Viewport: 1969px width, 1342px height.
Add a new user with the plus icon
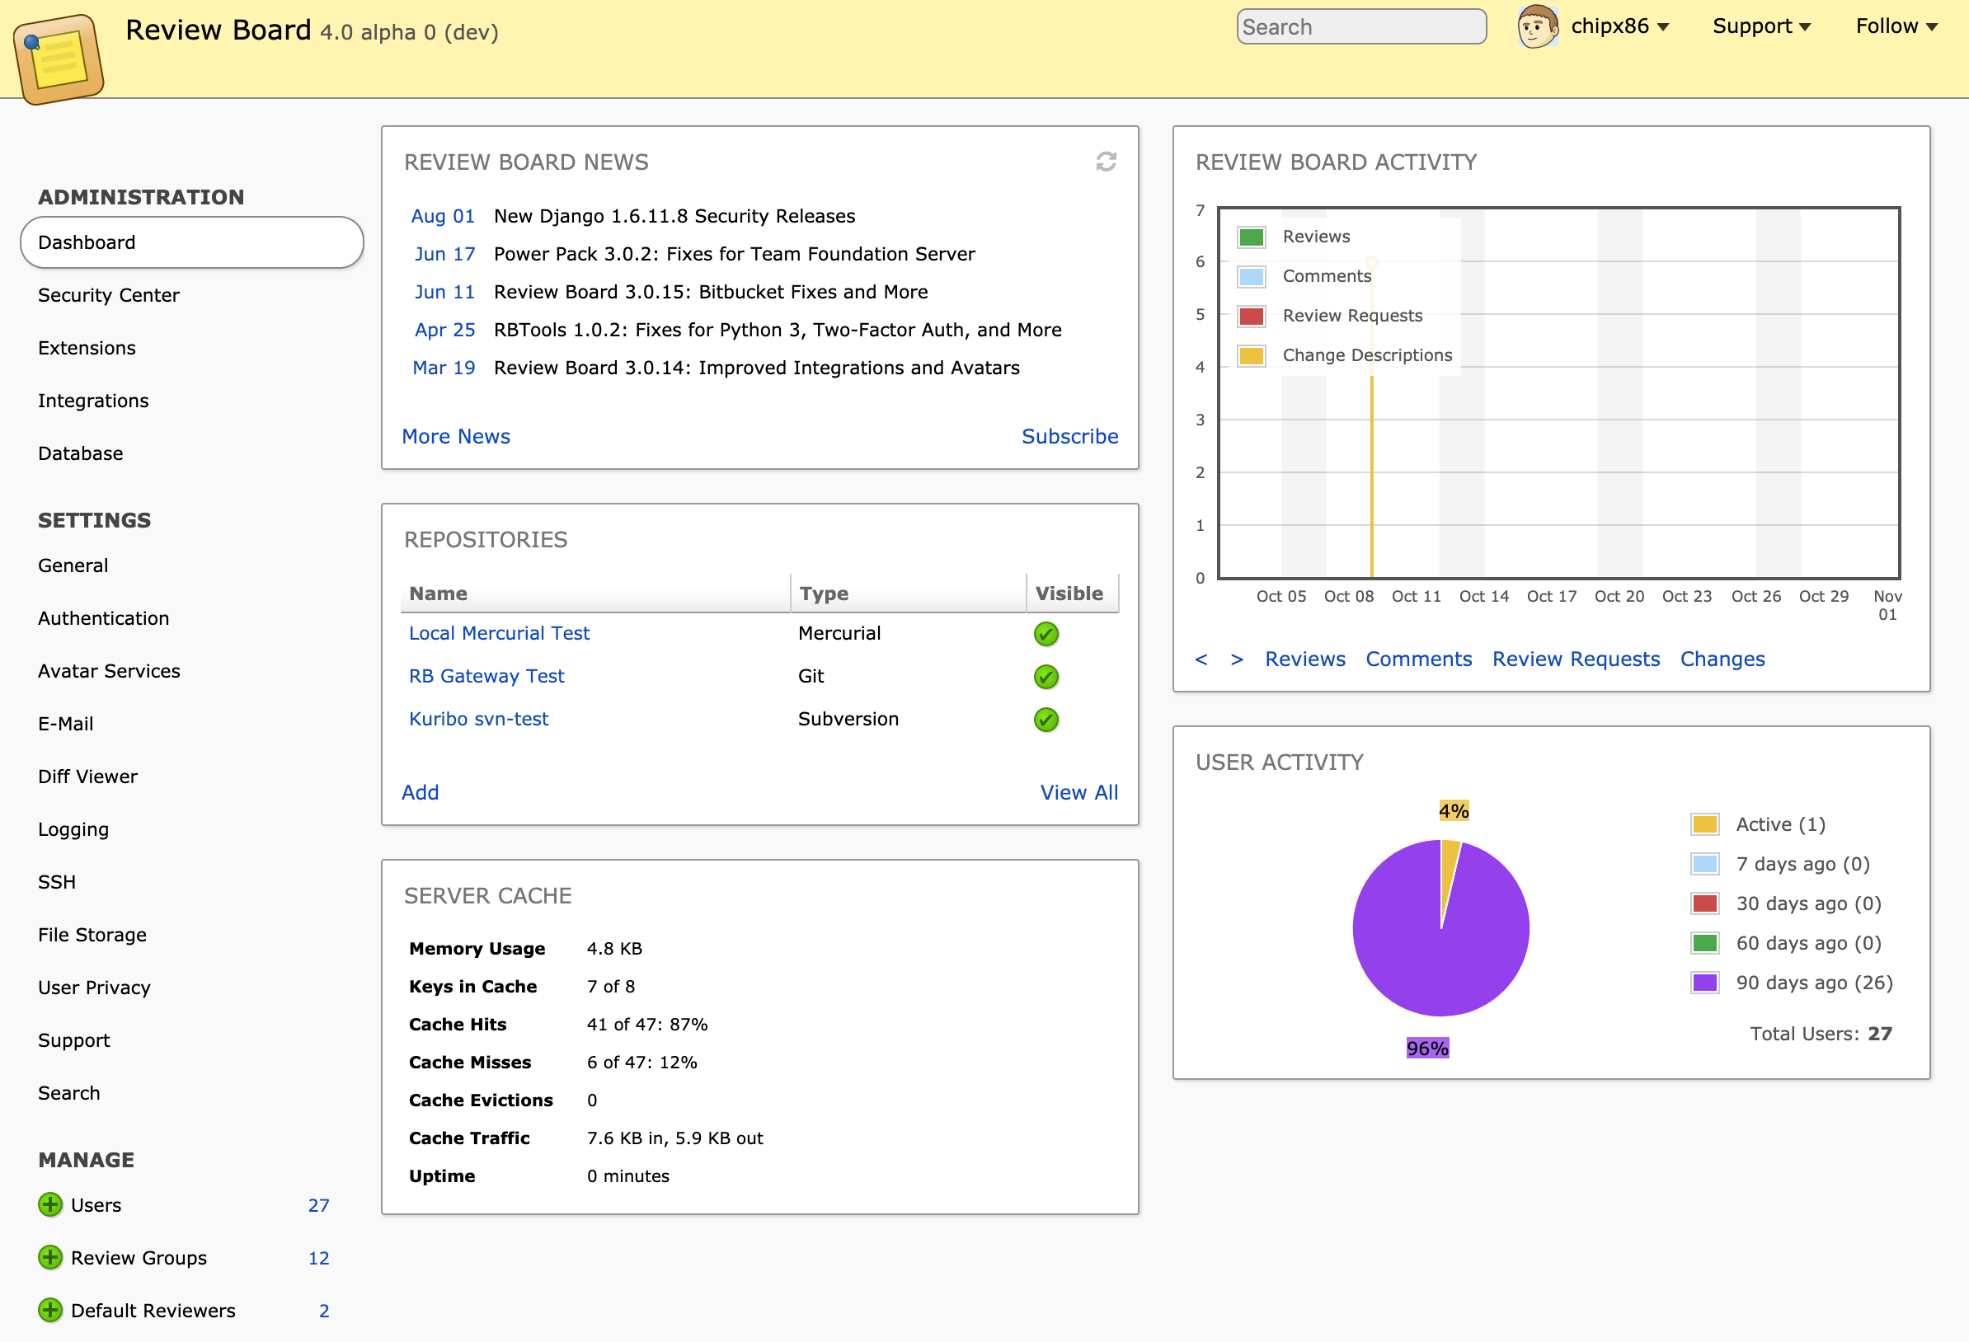point(50,1205)
